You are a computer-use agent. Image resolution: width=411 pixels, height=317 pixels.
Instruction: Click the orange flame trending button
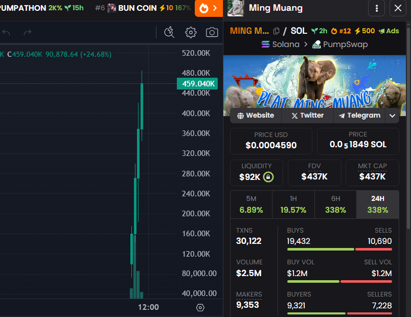click(x=209, y=8)
